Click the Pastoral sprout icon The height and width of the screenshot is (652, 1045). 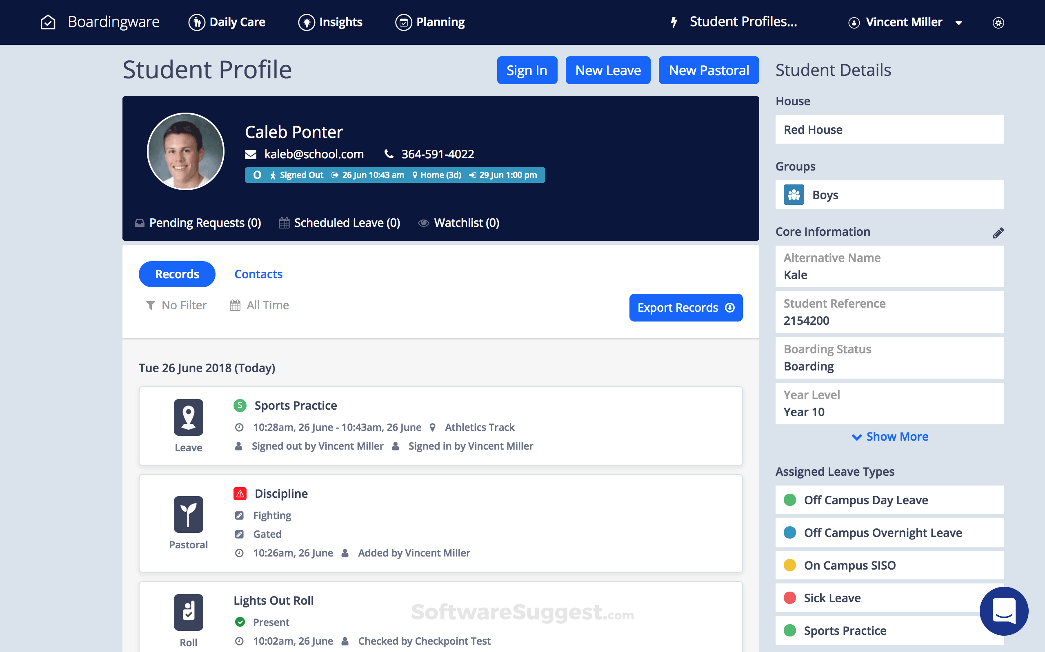coord(189,514)
